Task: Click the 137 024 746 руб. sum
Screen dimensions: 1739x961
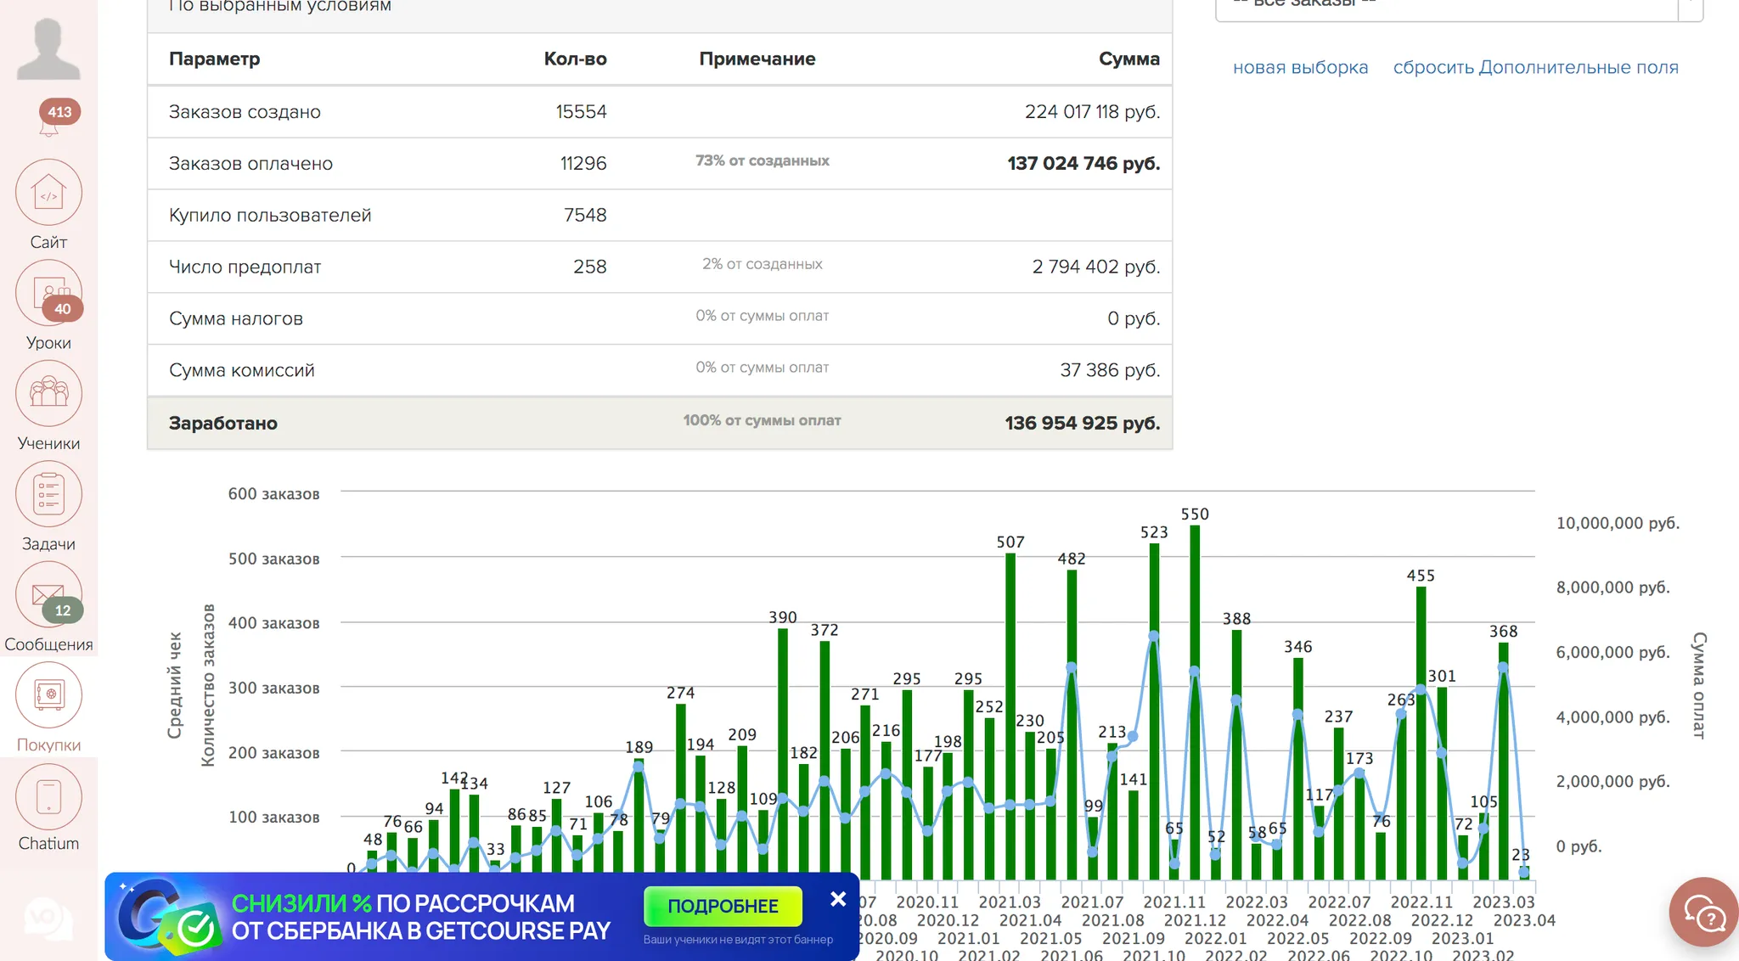Action: coord(1083,163)
